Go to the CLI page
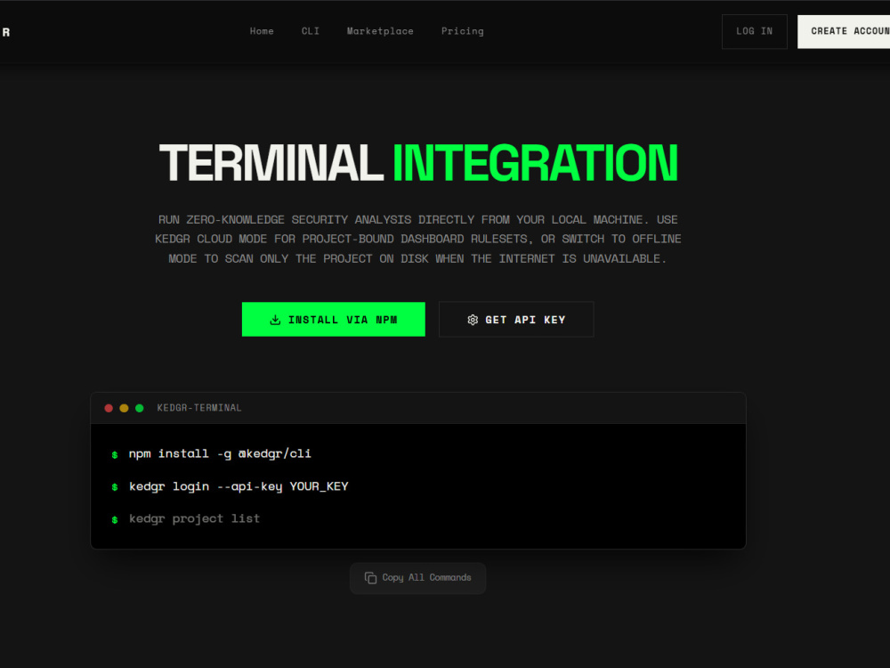Image resolution: width=890 pixels, height=668 pixels. 310,31
